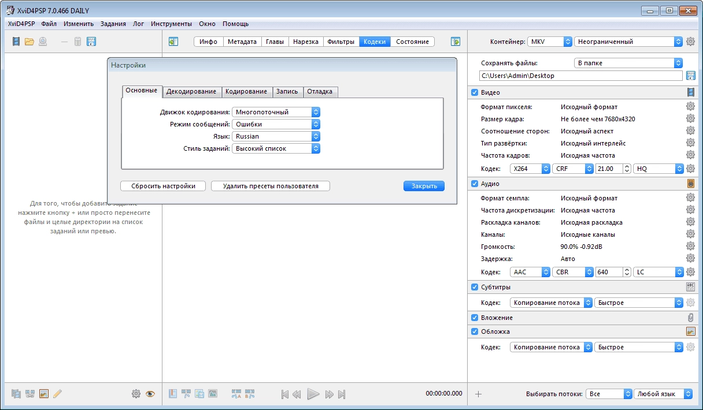Click the picture icon in Обложка header
Image resolution: width=703 pixels, height=410 pixels.
point(690,331)
